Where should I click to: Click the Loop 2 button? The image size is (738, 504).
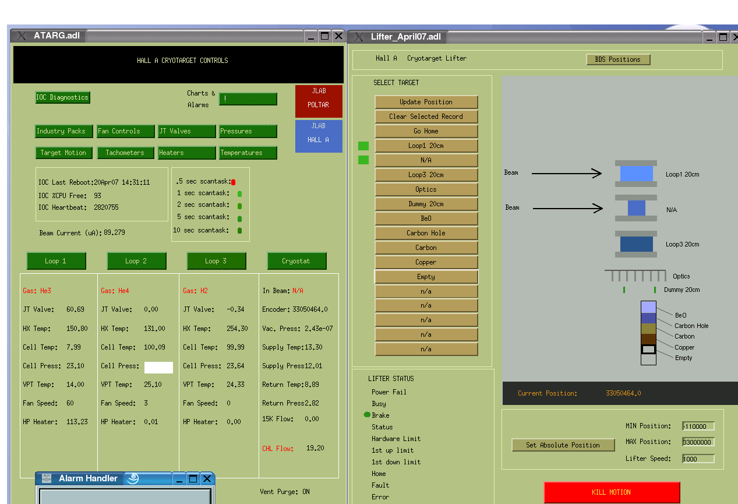(x=137, y=260)
